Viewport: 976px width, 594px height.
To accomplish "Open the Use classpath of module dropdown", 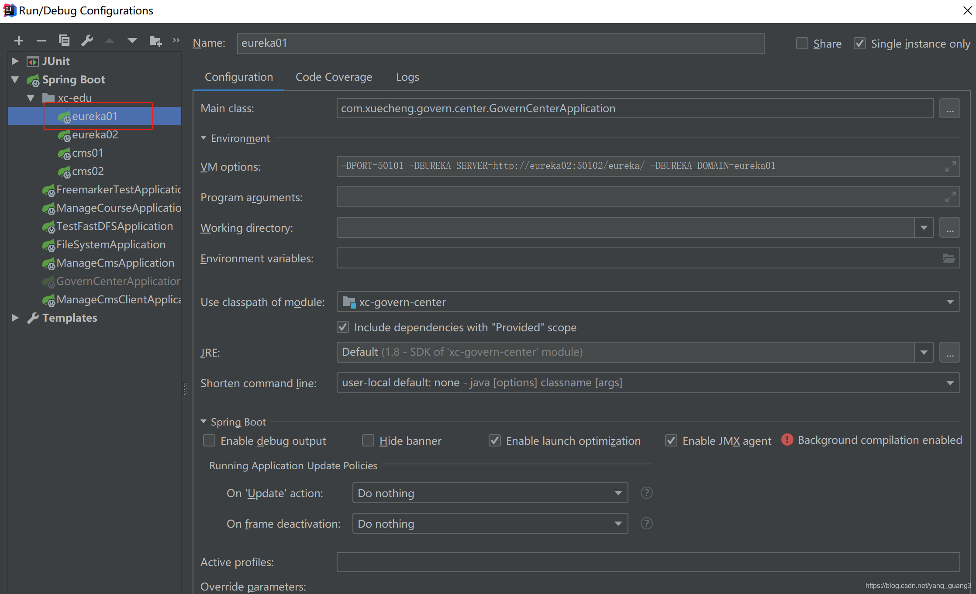I will (950, 302).
